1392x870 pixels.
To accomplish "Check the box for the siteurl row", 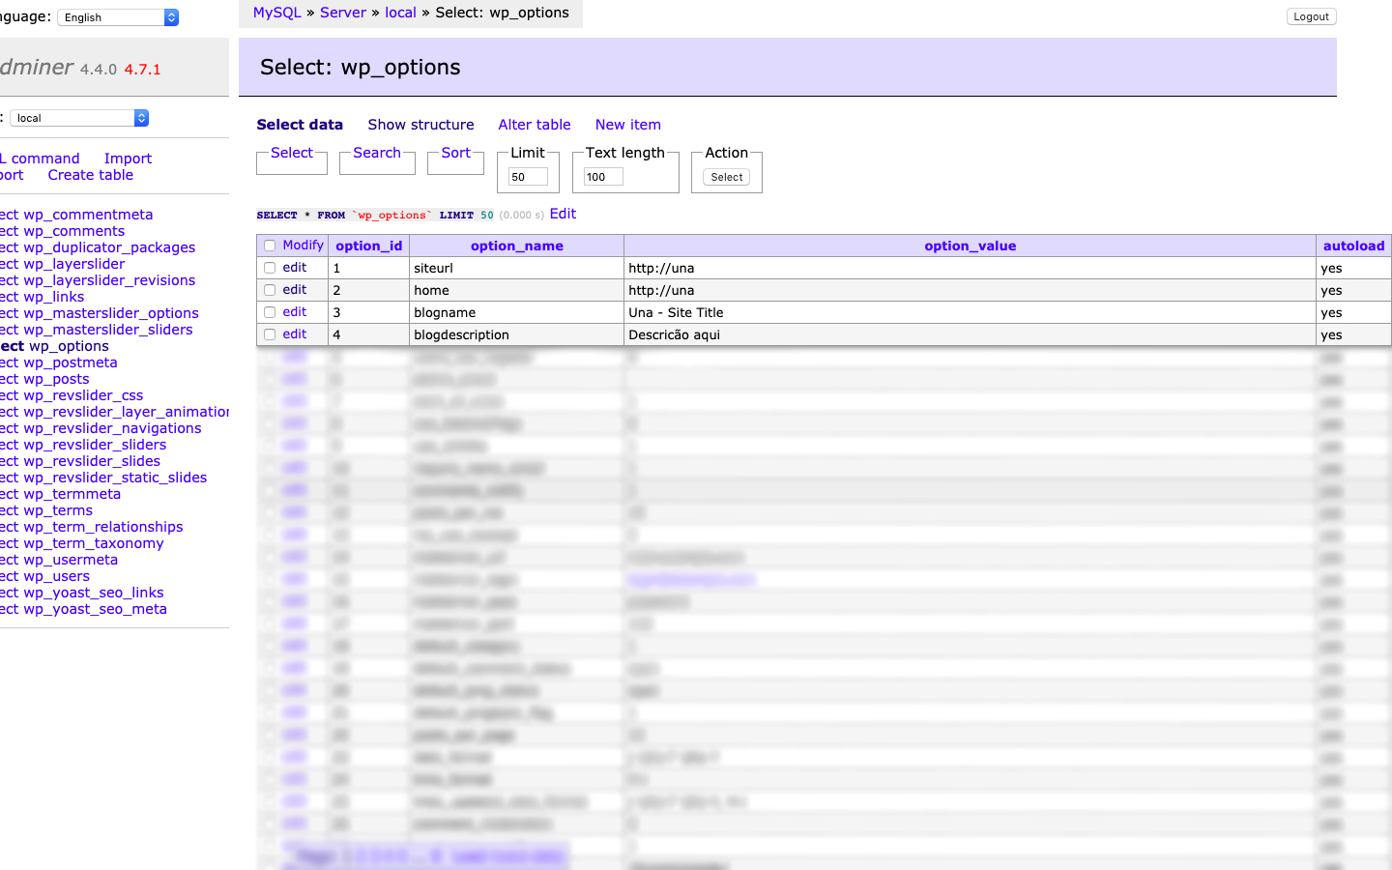I will [270, 268].
